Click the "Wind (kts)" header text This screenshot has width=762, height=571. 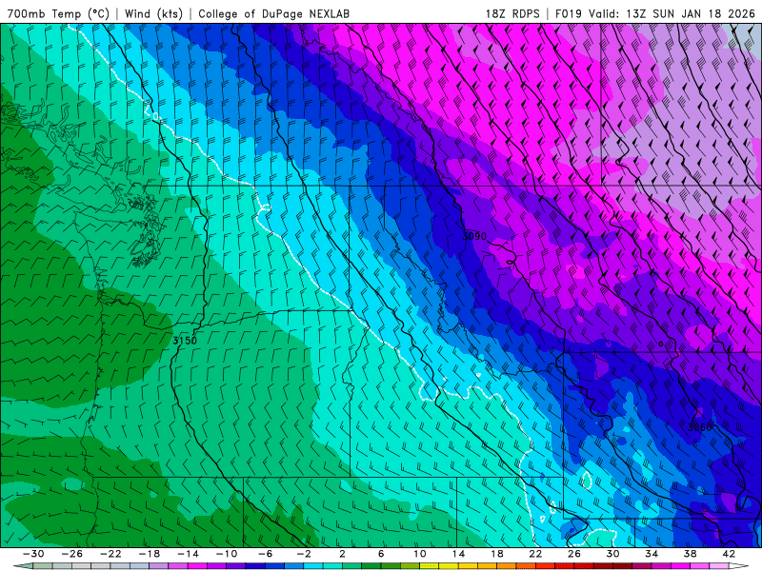coord(153,13)
